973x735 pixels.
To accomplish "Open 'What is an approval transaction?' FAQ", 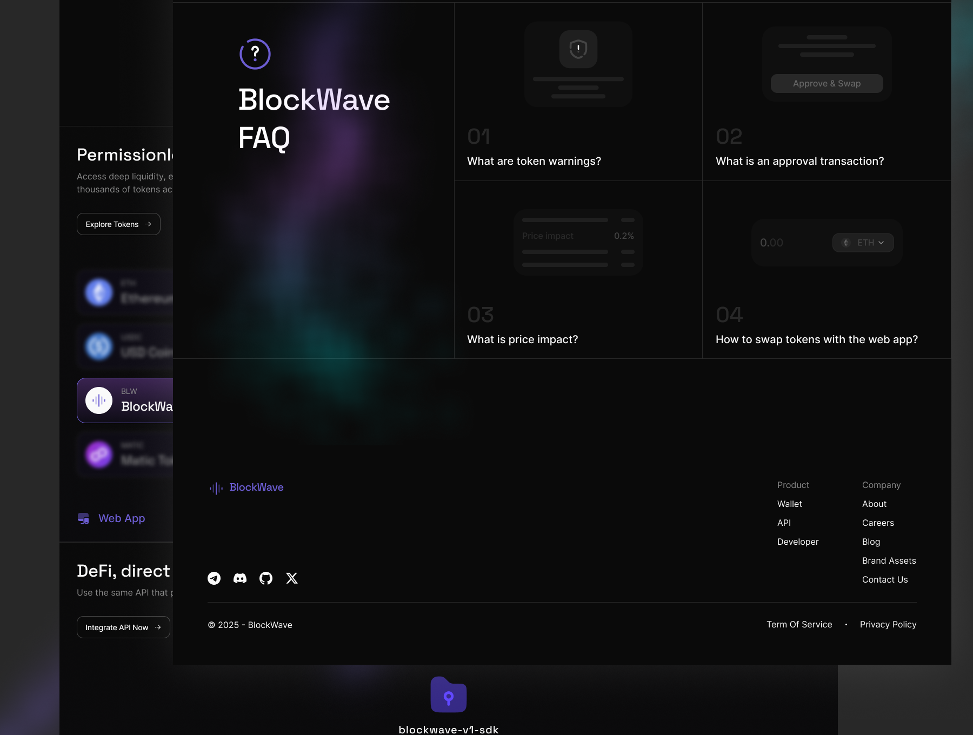I will click(800, 161).
